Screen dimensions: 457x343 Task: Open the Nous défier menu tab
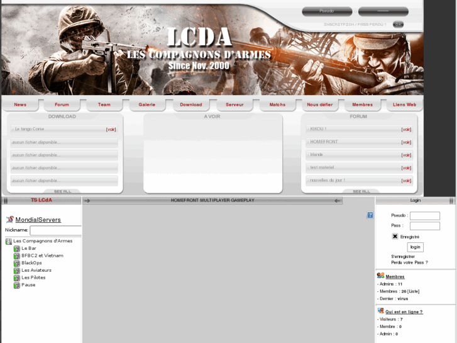[320, 104]
